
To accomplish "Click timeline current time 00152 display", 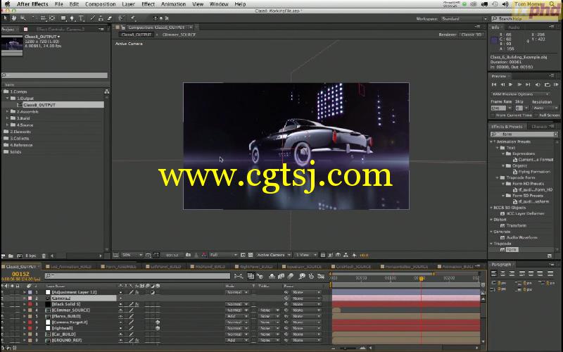I will point(20,274).
